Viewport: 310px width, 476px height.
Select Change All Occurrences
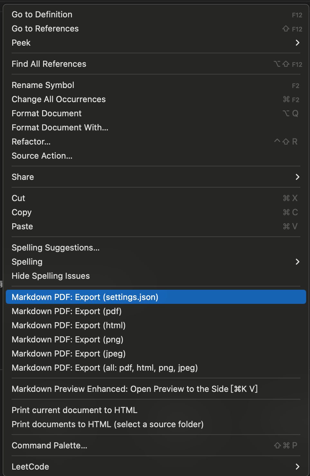[59, 99]
